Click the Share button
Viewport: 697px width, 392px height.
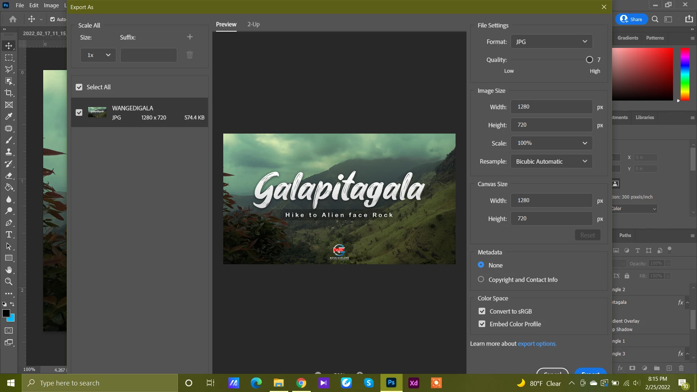pyautogui.click(x=631, y=19)
